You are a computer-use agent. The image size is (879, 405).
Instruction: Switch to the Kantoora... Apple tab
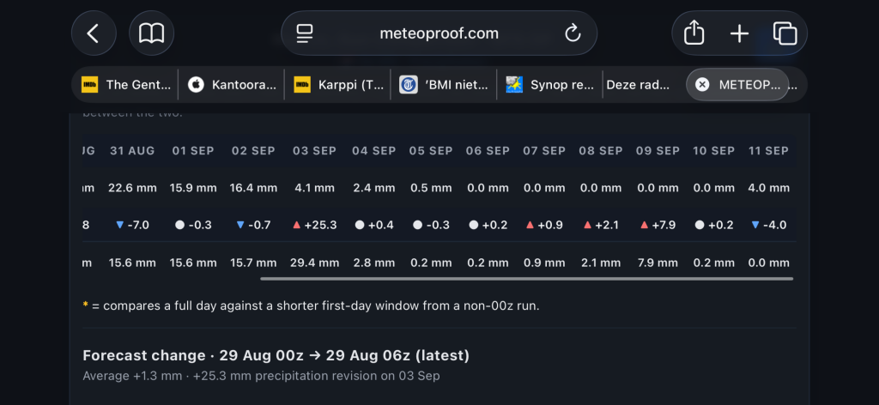pyautogui.click(x=232, y=85)
